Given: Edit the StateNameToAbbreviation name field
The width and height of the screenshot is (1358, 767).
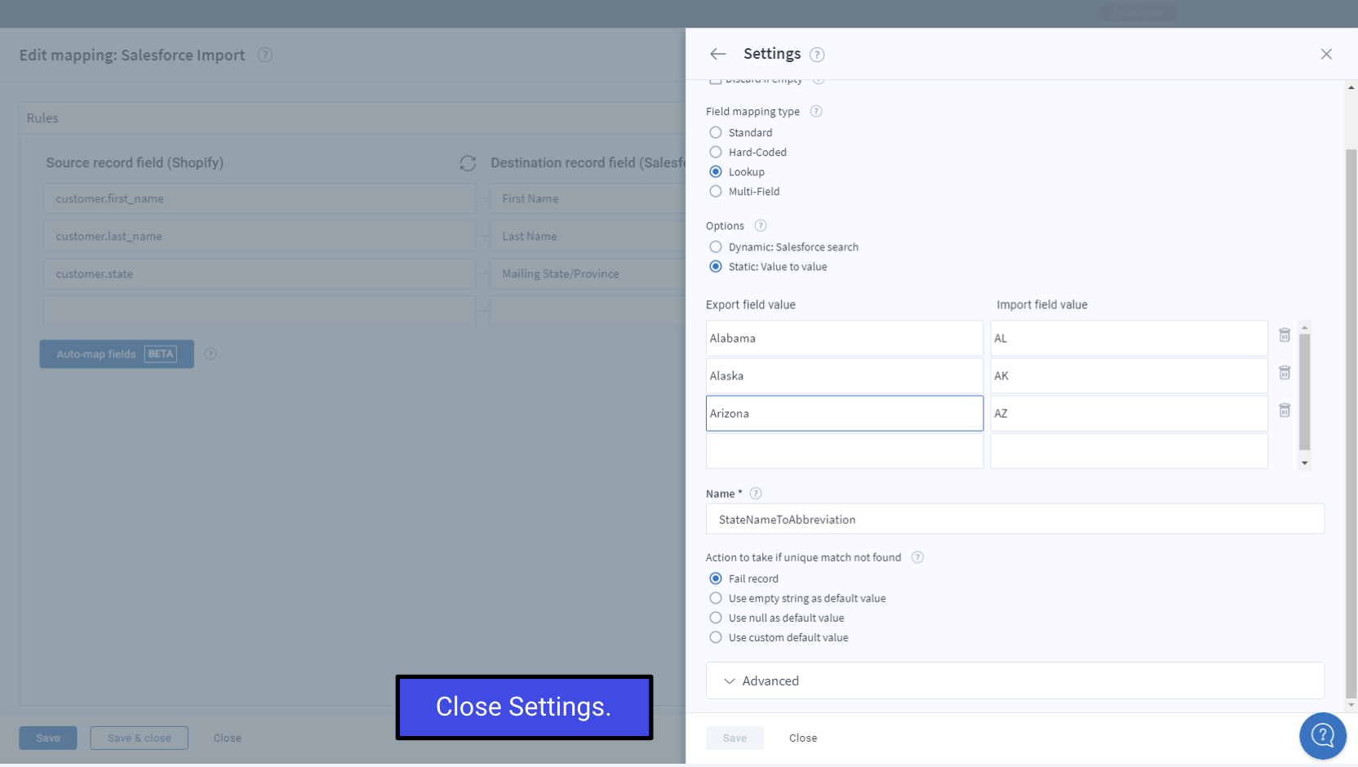Looking at the screenshot, I should (x=1014, y=520).
